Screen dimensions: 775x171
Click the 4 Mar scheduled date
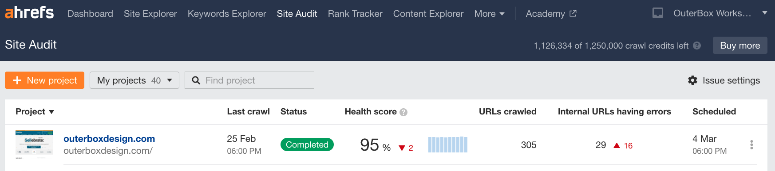click(x=704, y=139)
